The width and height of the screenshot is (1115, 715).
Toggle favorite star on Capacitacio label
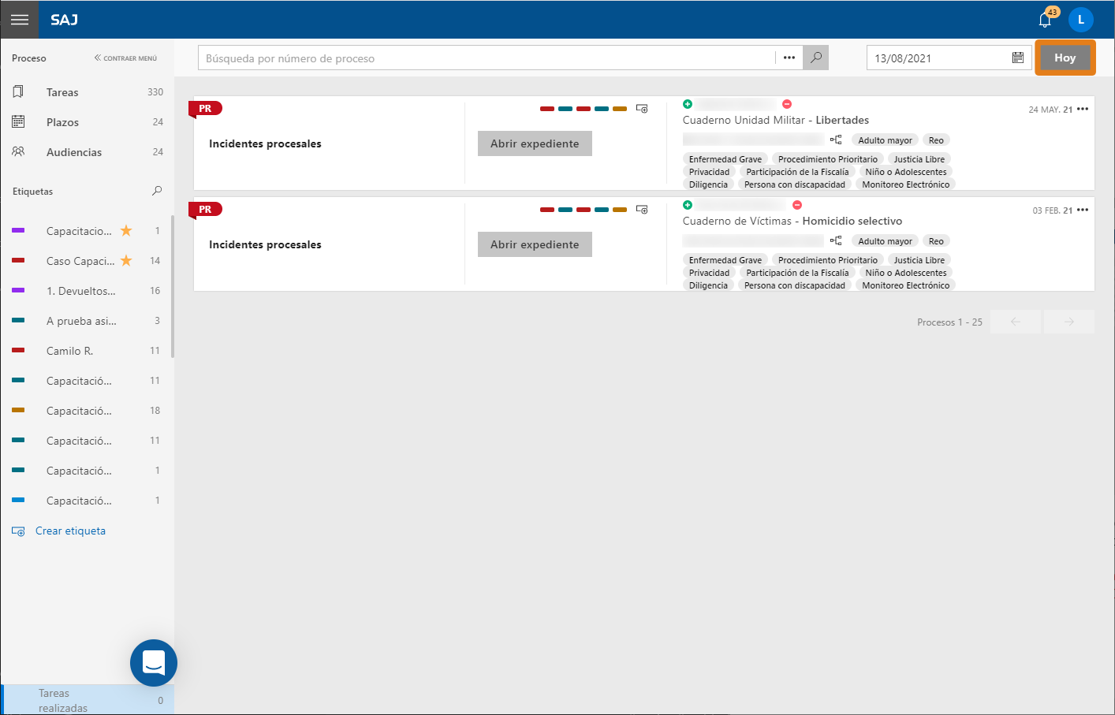pos(126,231)
